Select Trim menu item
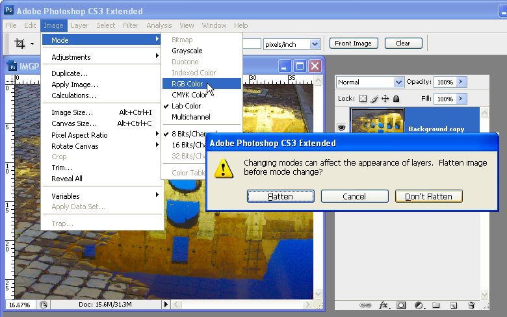 pos(101,168)
